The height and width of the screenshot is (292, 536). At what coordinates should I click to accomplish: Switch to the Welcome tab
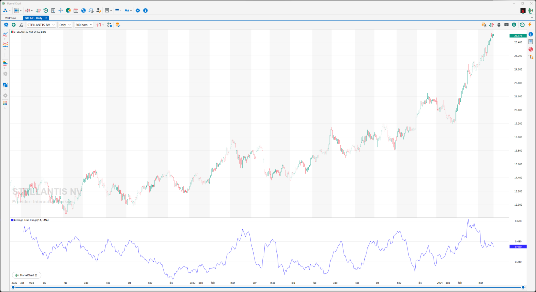point(11,18)
